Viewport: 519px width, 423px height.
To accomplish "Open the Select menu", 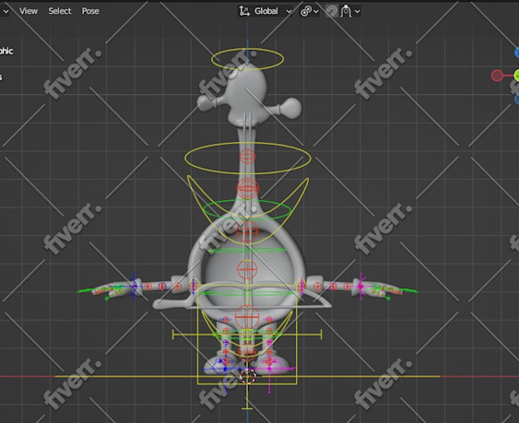I will (60, 11).
